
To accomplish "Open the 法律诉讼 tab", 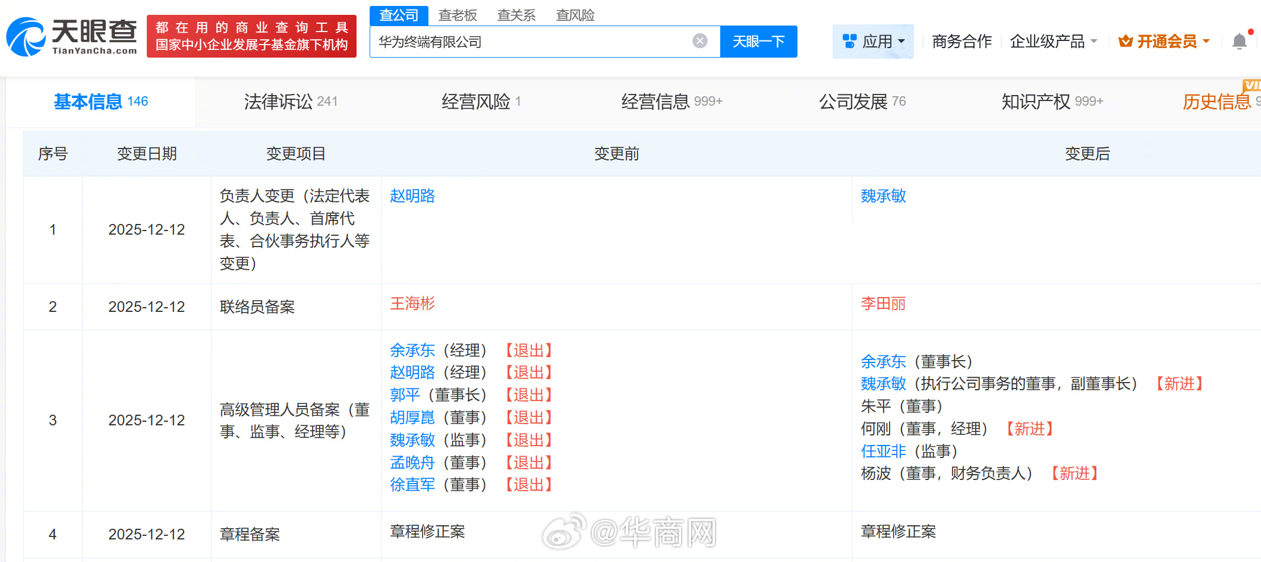I will 291,102.
